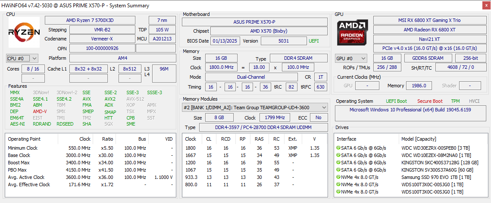The image size is (491, 203).
Task: Click the Vermeer-X codename value
Action: [103, 39]
